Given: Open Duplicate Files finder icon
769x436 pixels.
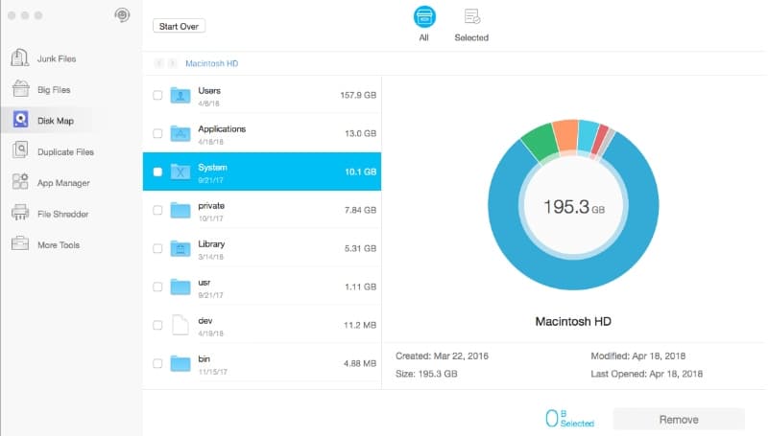Looking at the screenshot, I should pyautogui.click(x=20, y=150).
